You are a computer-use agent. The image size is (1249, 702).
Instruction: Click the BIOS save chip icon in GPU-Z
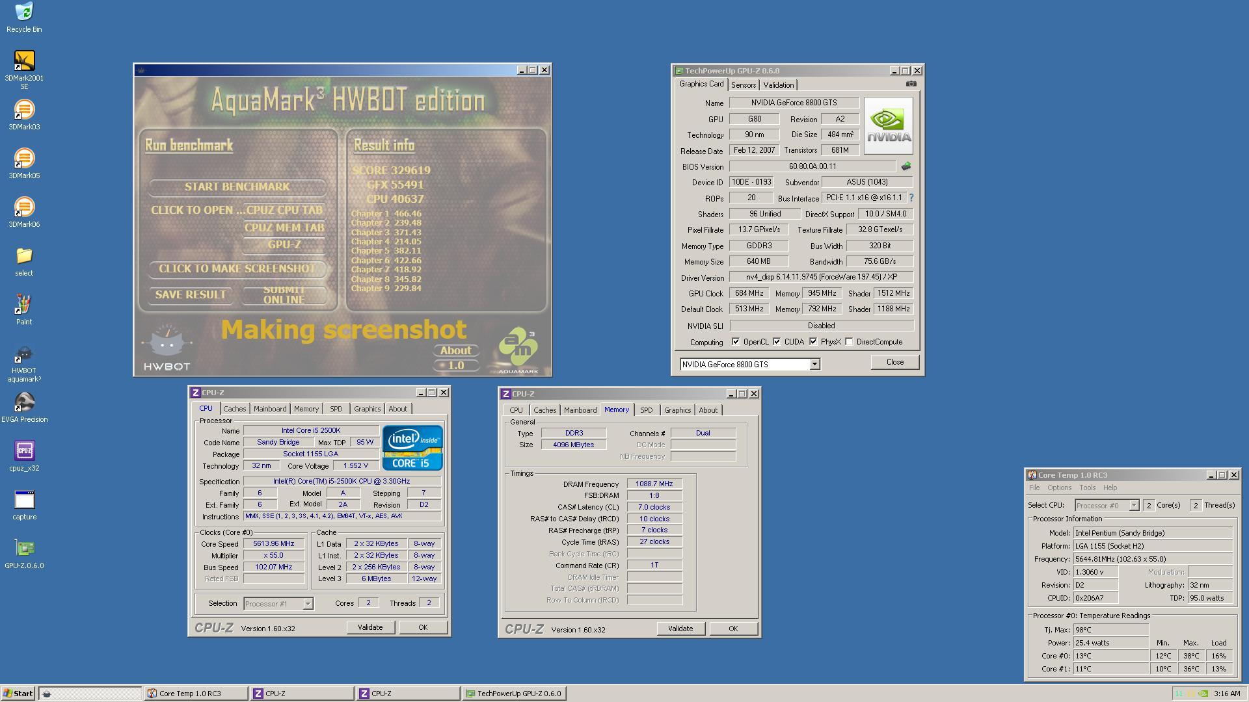pyautogui.click(x=906, y=166)
